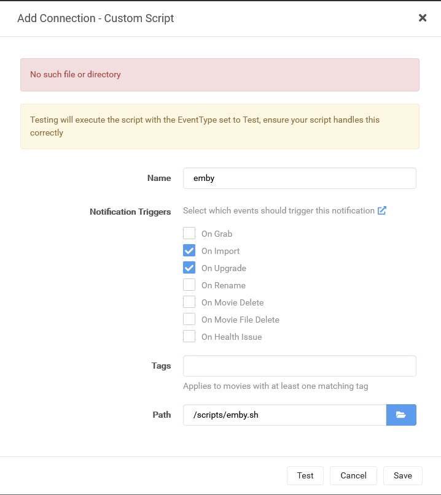Click the Test button
This screenshot has width=441, height=495.
pyautogui.click(x=305, y=475)
